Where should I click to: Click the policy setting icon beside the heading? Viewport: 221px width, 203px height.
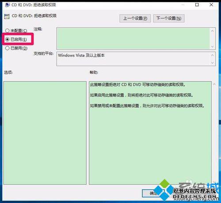pyautogui.click(x=7, y=16)
